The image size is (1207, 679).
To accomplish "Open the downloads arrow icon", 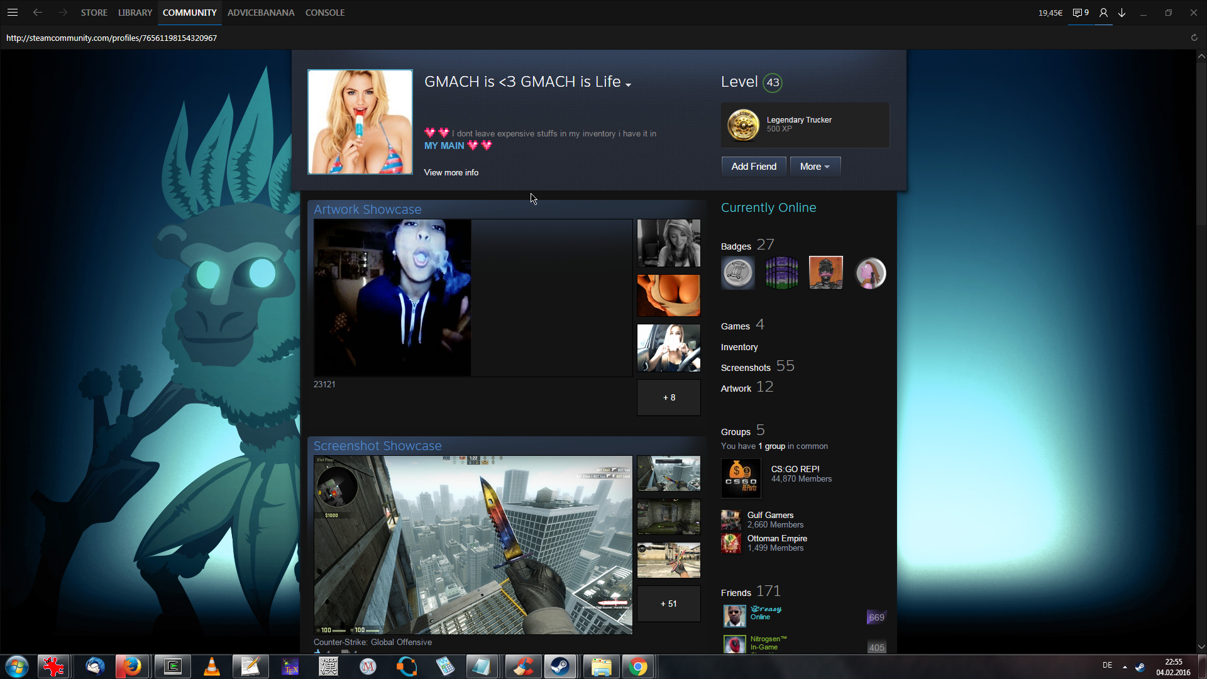I will point(1122,13).
